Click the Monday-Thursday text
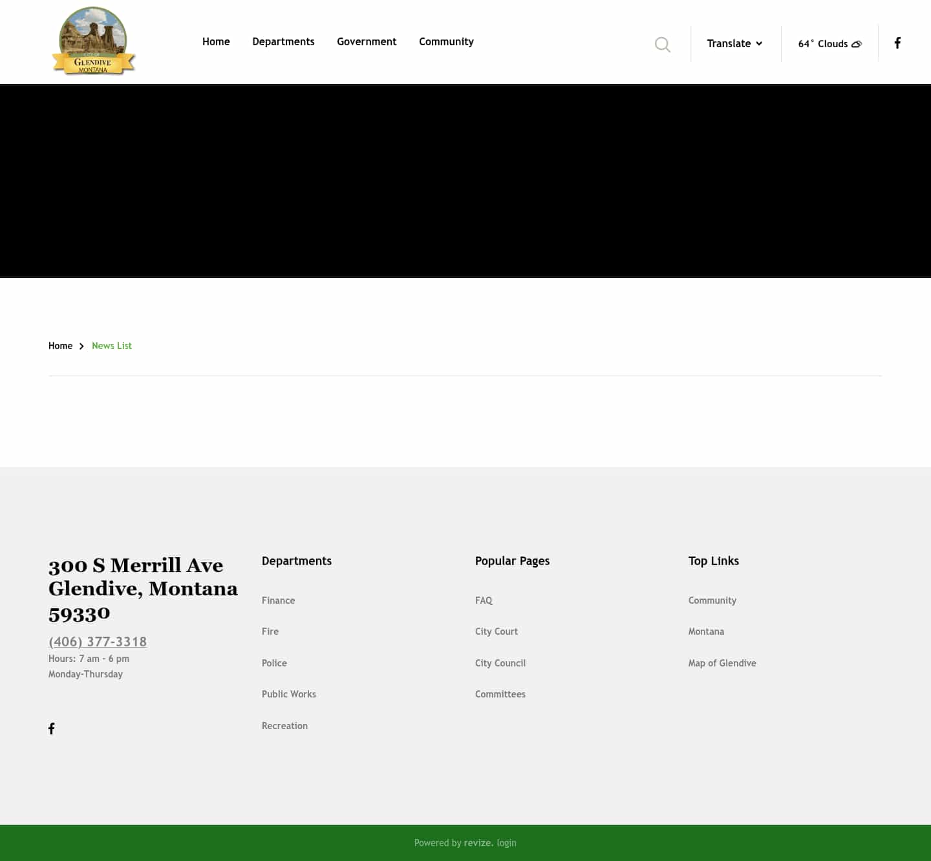The image size is (931, 861). (x=85, y=674)
